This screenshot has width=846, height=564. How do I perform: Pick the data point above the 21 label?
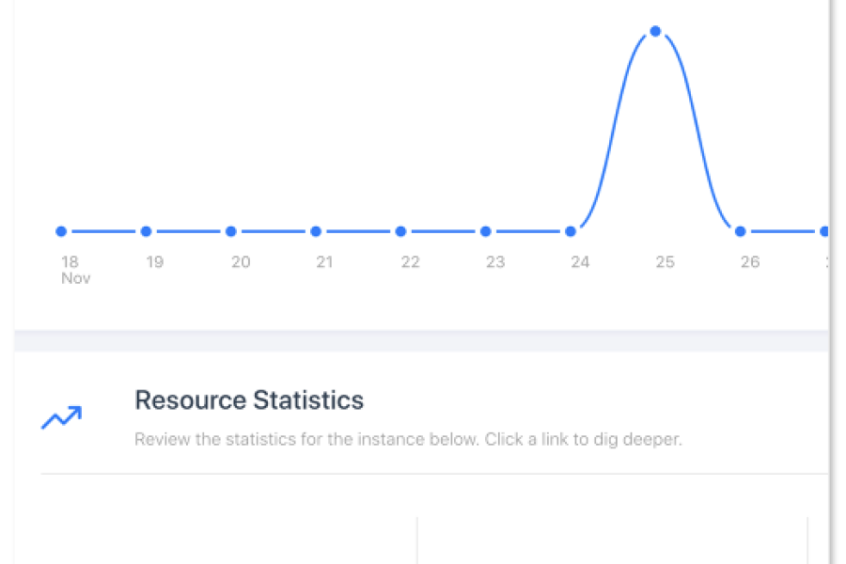(316, 231)
